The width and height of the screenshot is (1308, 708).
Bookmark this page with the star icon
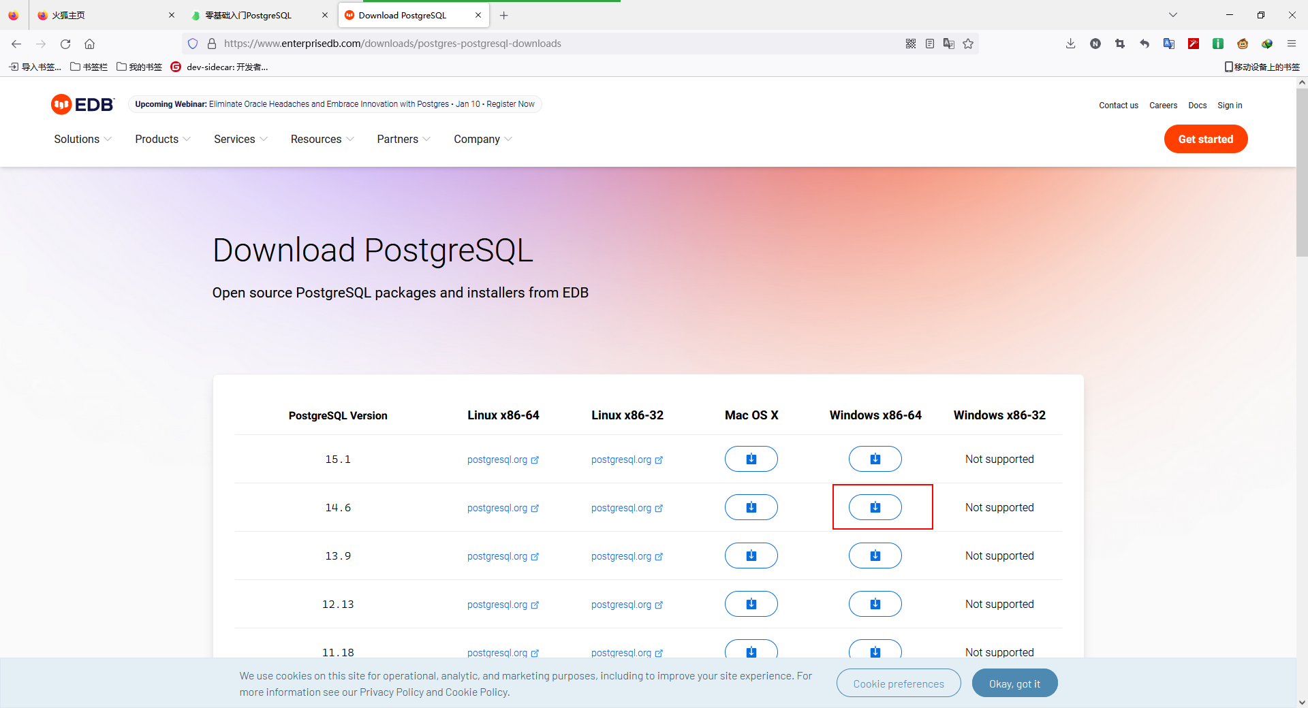[x=969, y=44]
